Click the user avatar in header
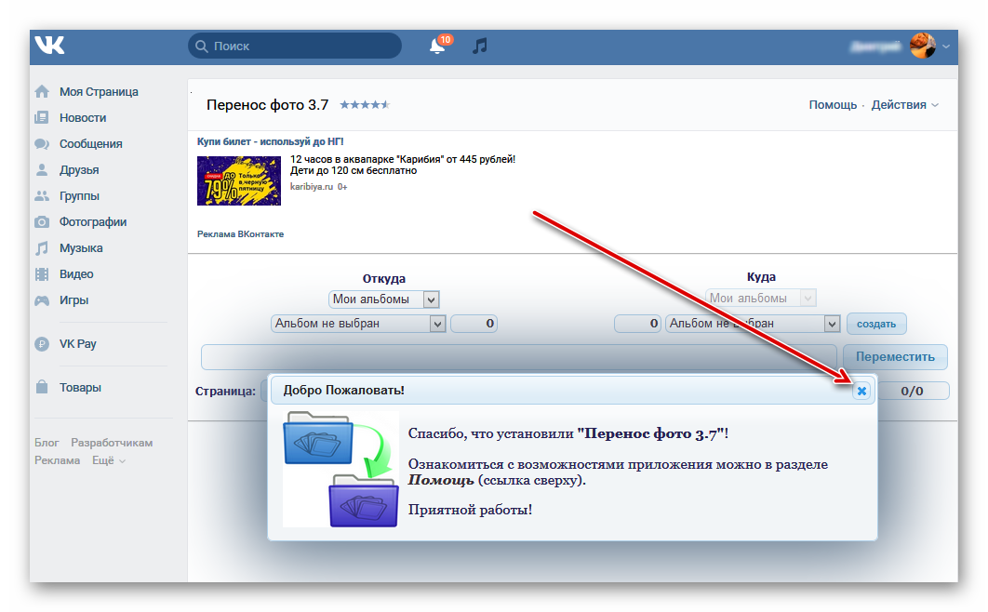This screenshot has width=988, height=612. pos(922,46)
